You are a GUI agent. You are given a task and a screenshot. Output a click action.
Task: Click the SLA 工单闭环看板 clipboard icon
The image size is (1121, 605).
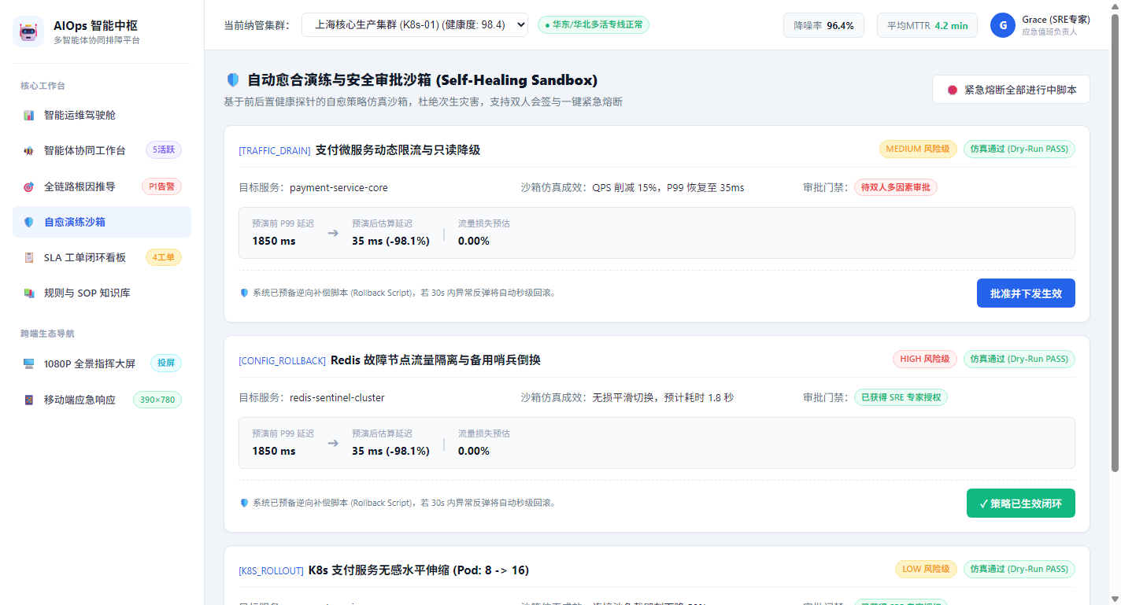29,257
